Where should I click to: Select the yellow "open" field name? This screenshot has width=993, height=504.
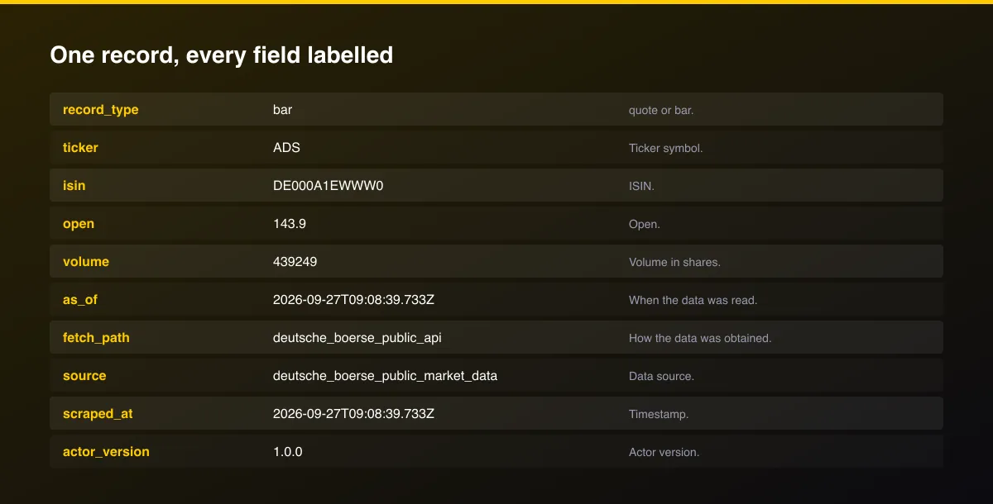79,224
